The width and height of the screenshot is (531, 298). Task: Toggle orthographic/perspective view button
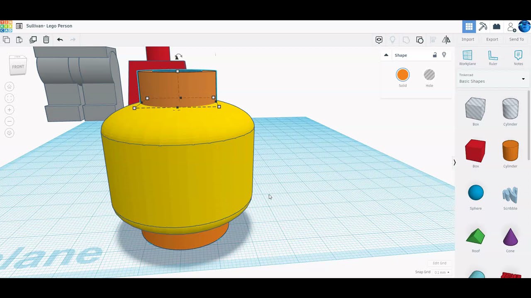[x=10, y=133]
